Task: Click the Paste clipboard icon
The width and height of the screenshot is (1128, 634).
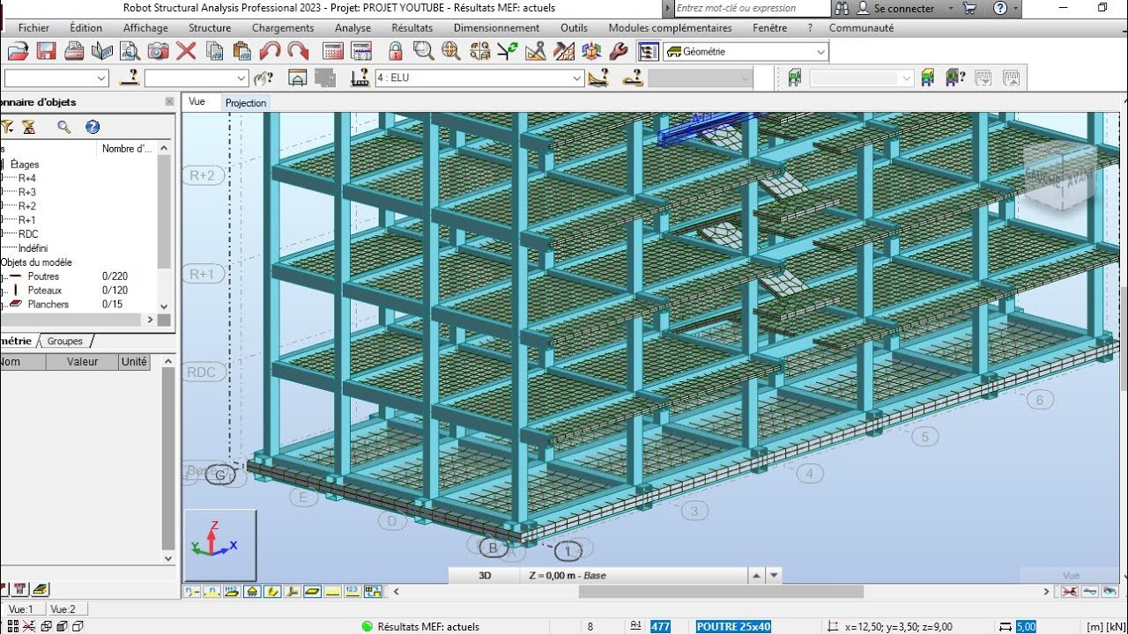Action: 242,51
